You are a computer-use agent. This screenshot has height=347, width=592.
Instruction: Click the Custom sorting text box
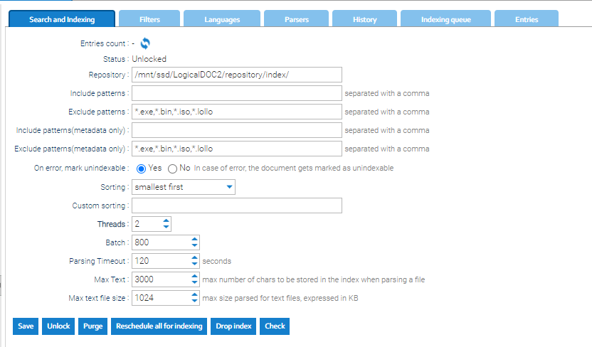pyautogui.click(x=236, y=205)
